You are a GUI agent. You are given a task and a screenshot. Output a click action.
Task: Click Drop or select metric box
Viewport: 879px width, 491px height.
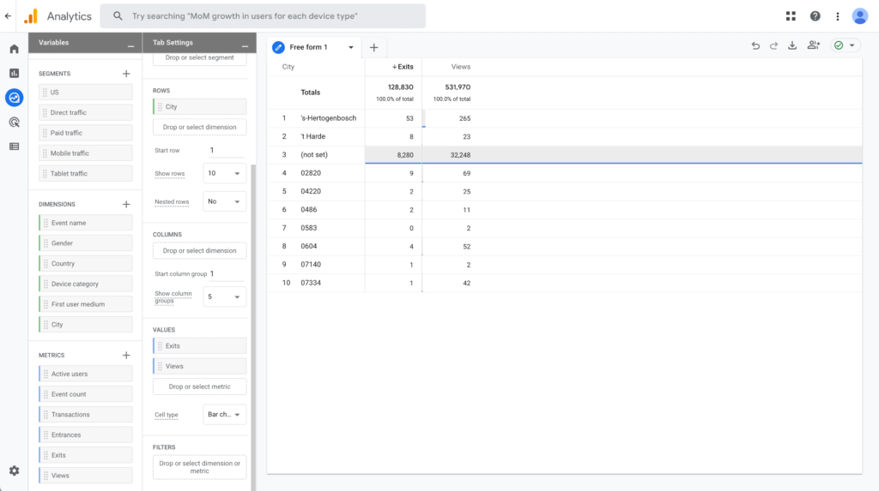tap(199, 386)
